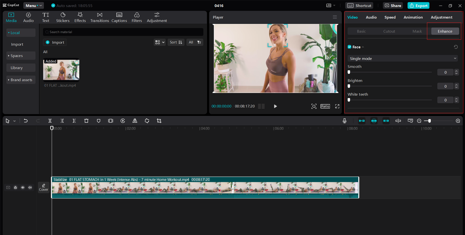
Task: Switch to the Speed inspector tab
Action: pyautogui.click(x=390, y=17)
